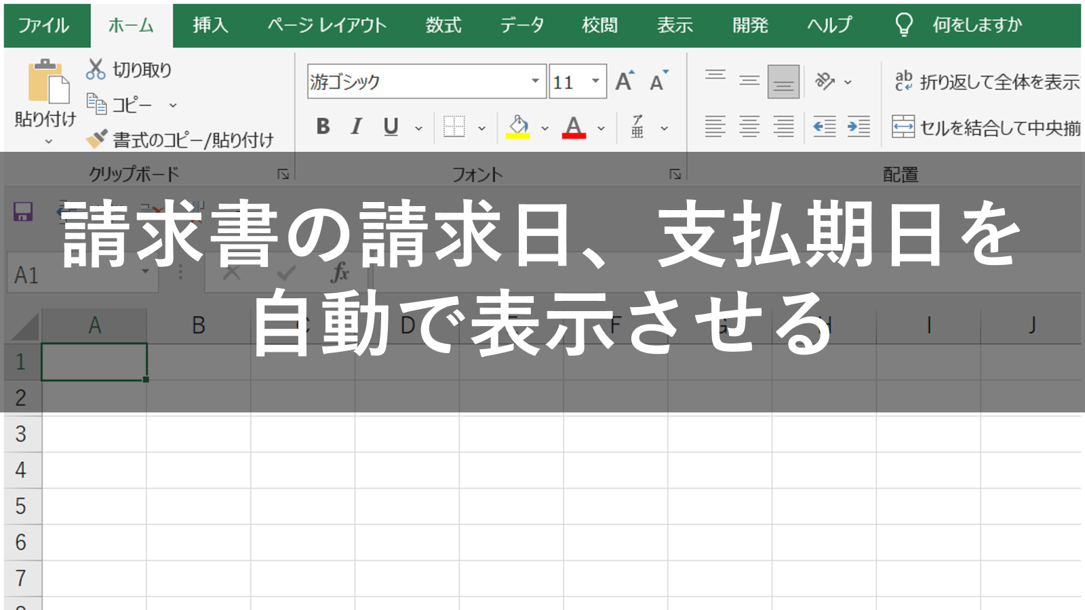
Task: Open the font name dropdown 游ゴシック
Action: coord(535,81)
